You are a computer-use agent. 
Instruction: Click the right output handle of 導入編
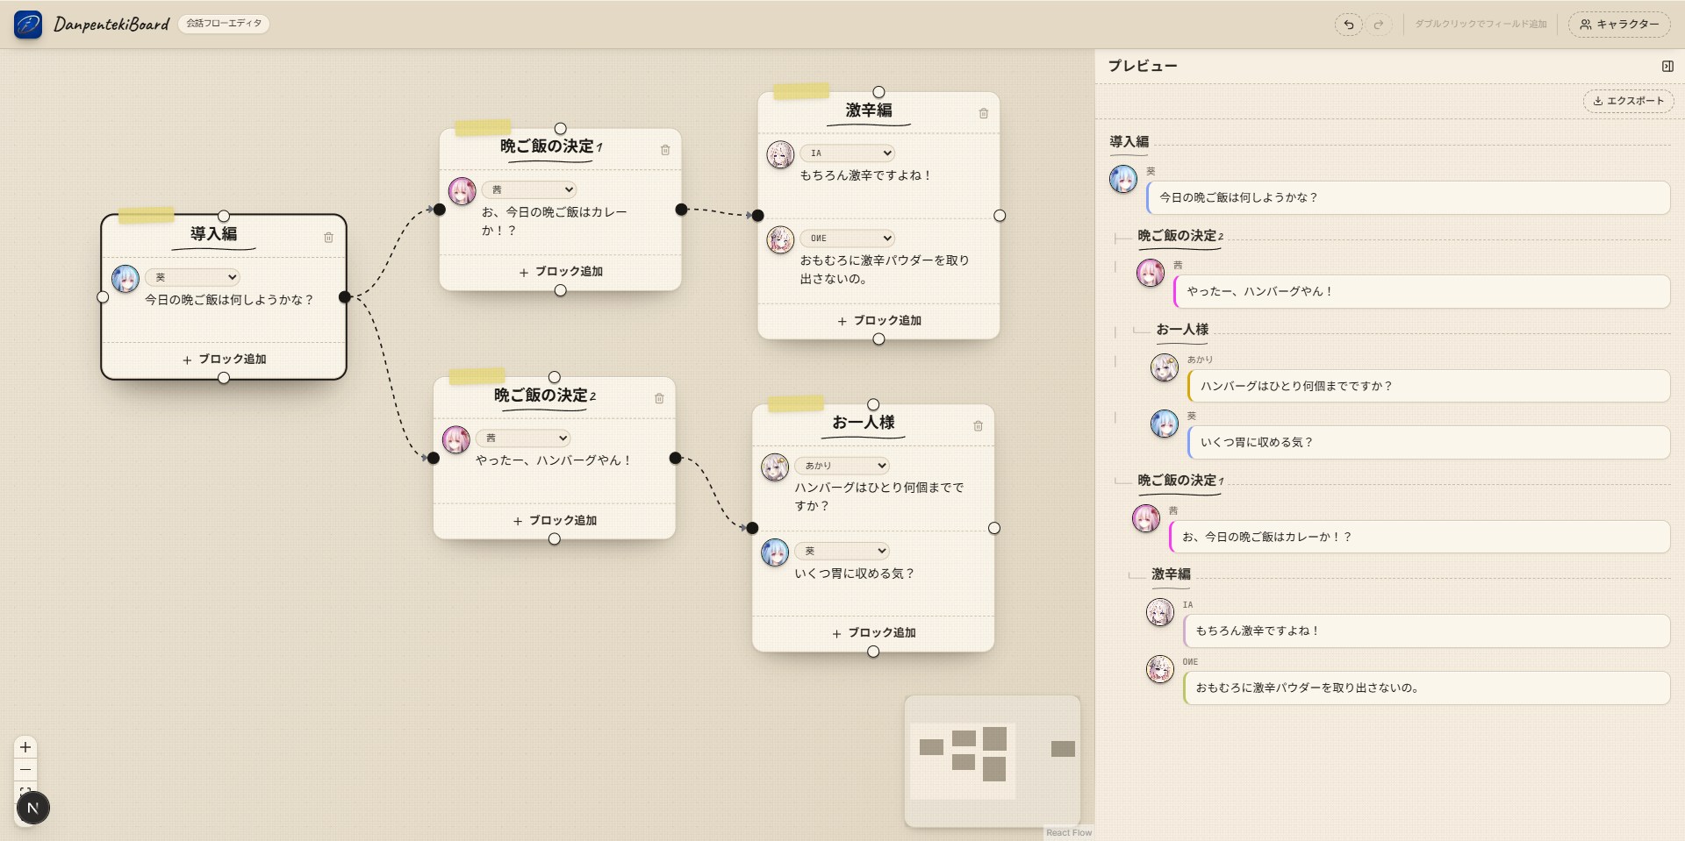pos(345,297)
